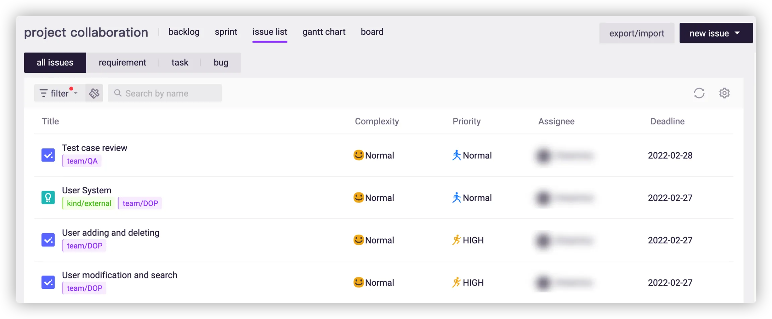Open the new issue dropdown arrow

point(737,33)
